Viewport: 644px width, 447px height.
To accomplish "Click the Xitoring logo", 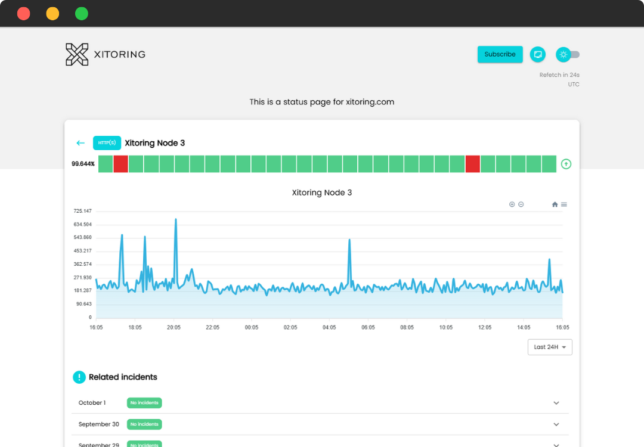I will pos(105,54).
